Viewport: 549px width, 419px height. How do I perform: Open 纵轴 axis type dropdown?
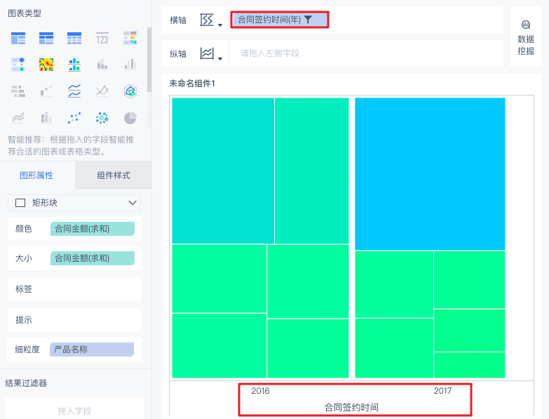click(x=211, y=53)
